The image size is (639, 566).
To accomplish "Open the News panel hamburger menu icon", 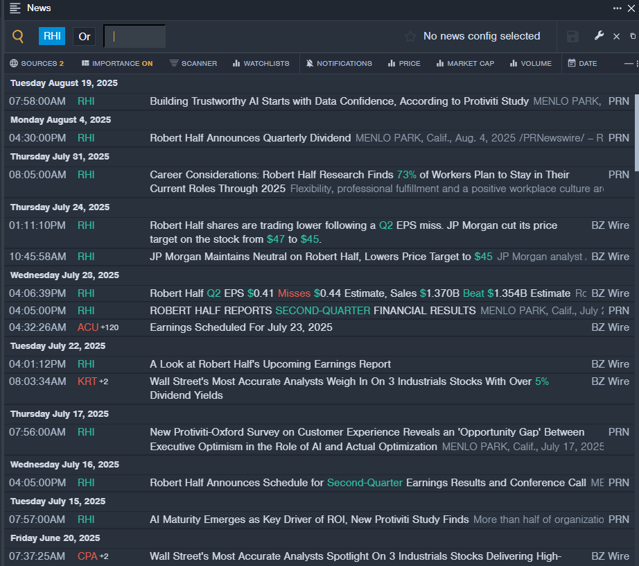I will click(15, 8).
